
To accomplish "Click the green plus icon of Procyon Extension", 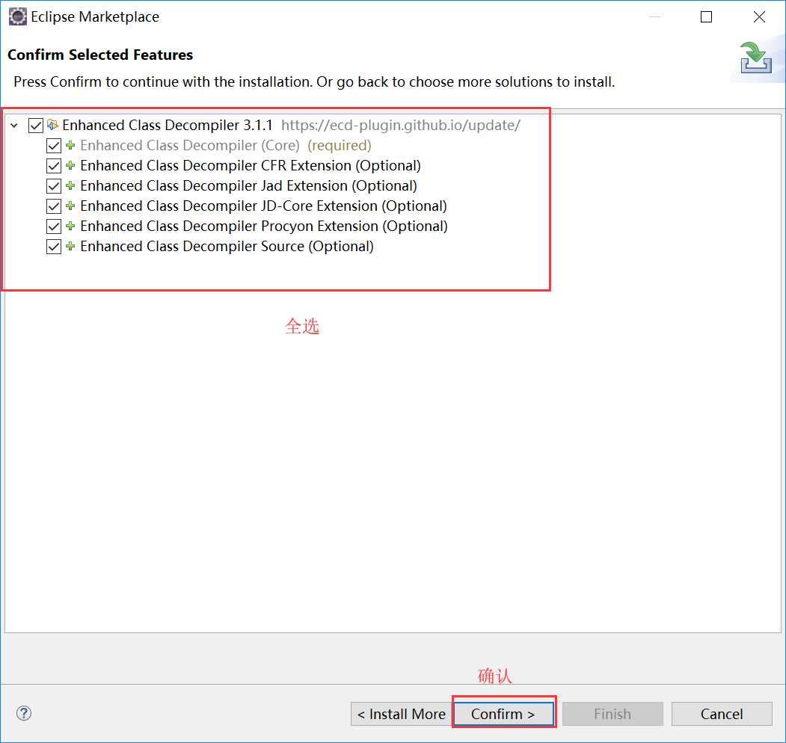I will [x=71, y=226].
